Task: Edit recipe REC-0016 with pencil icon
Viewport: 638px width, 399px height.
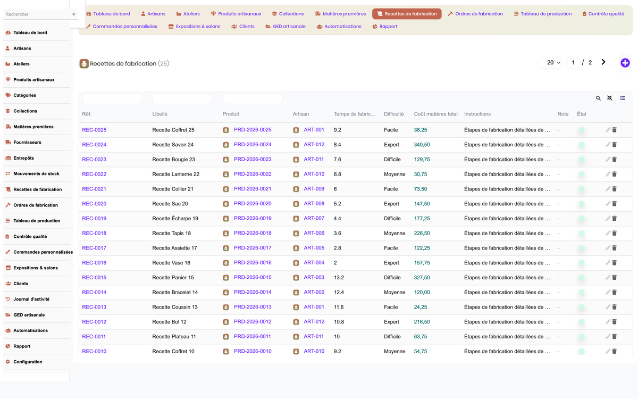Action: point(608,263)
